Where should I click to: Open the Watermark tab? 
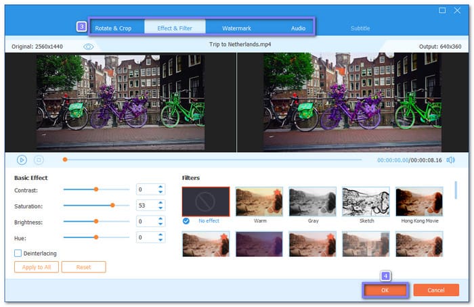point(237,28)
